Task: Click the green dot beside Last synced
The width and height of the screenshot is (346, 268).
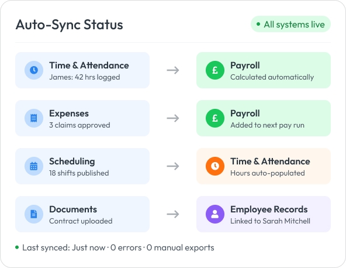Action: (17, 248)
